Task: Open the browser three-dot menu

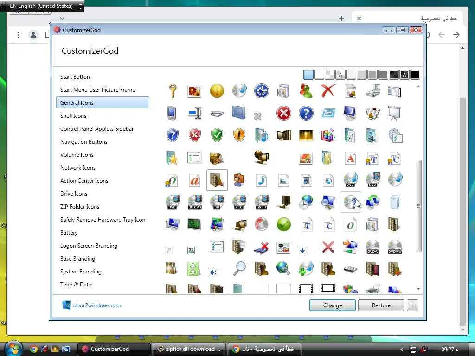Action: 19,35
